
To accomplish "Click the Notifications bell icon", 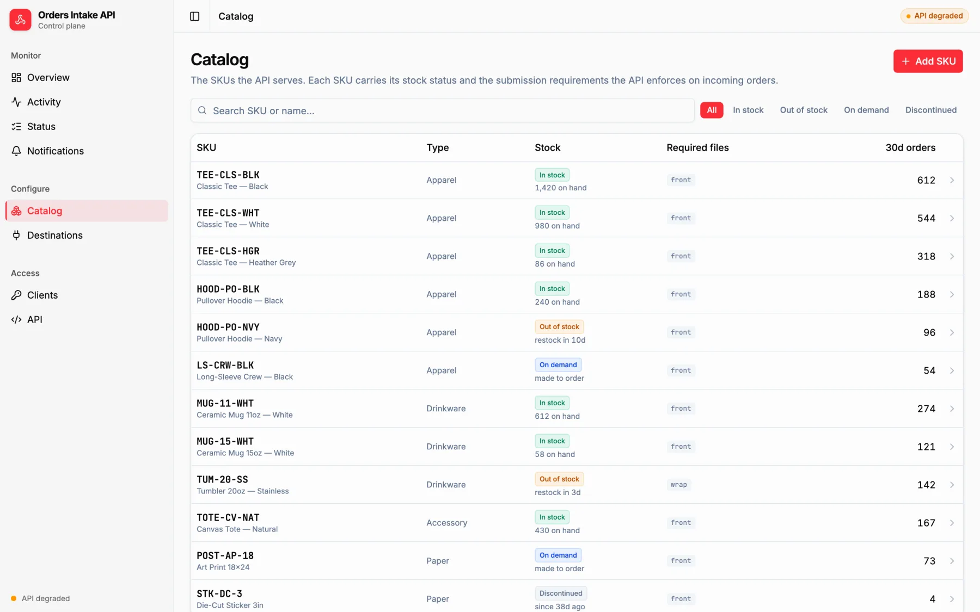I will coord(16,151).
